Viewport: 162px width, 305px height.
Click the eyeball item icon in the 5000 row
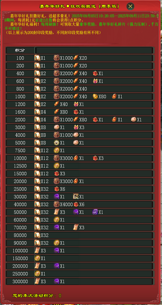[56, 143]
